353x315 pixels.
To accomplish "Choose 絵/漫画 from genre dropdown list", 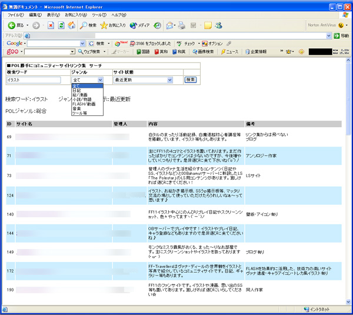I will point(81,95).
